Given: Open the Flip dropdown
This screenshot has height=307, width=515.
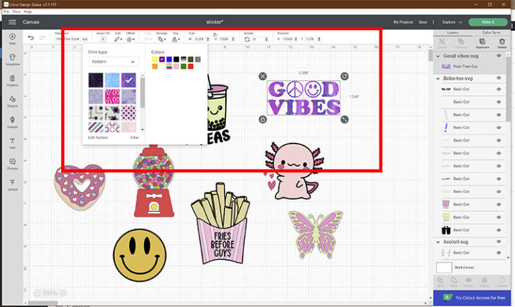Looking at the screenshot, I should click(176, 39).
